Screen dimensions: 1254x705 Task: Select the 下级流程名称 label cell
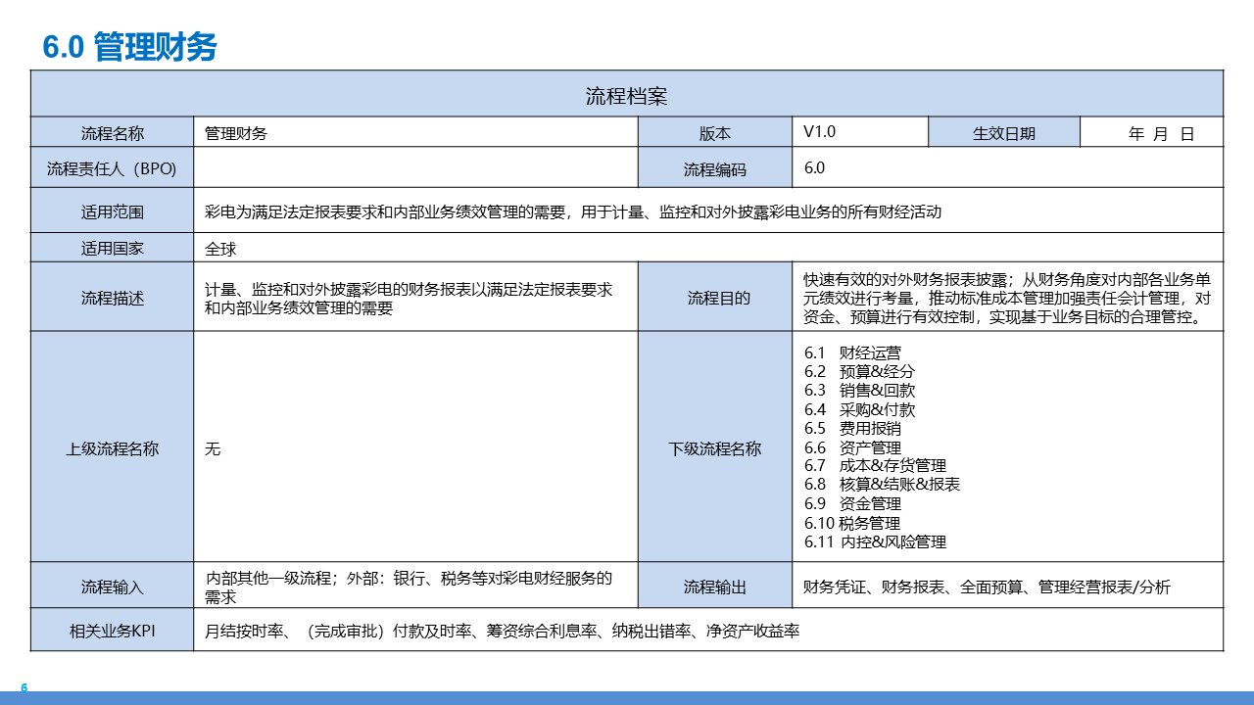(x=715, y=447)
